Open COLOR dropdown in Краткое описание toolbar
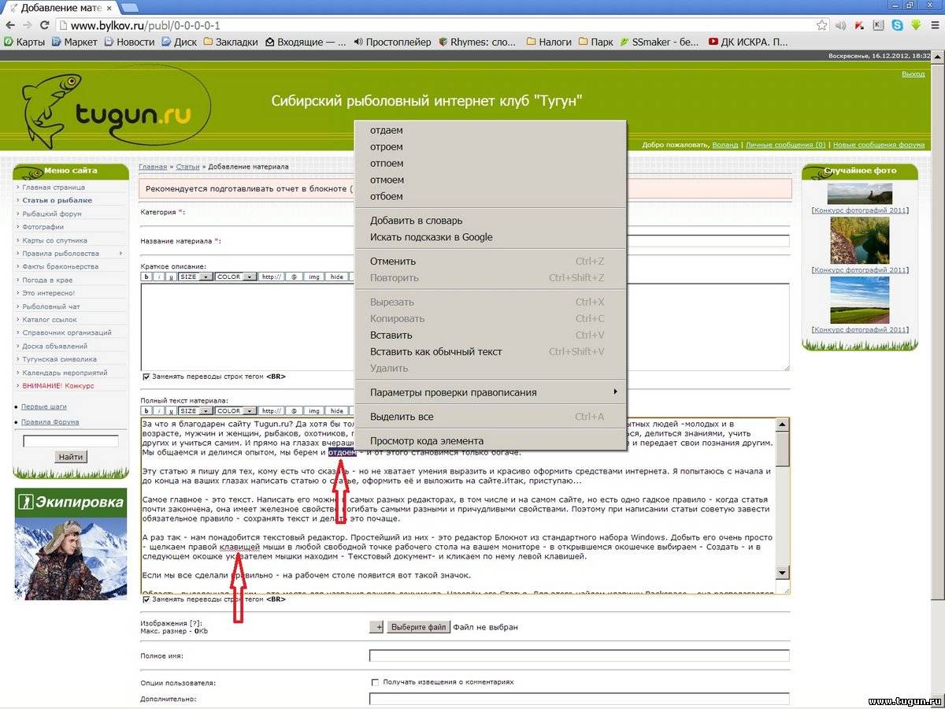This screenshot has width=945, height=709. 235,277
